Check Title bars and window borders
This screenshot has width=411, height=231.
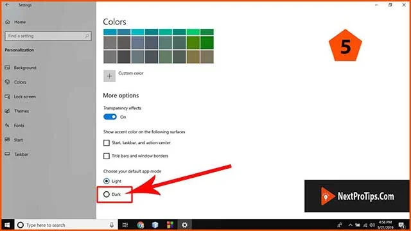(x=107, y=156)
